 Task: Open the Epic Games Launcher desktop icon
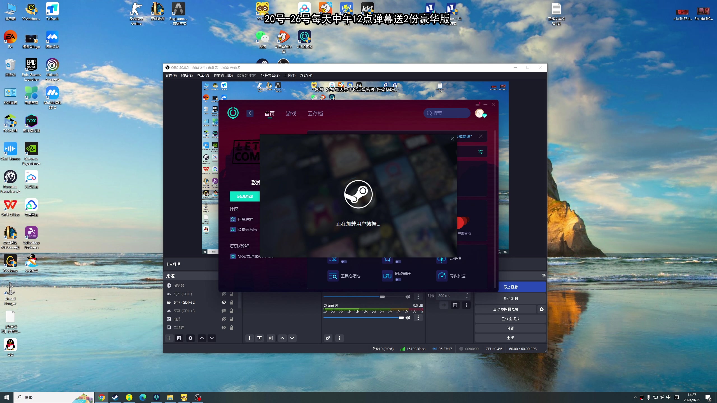pyautogui.click(x=31, y=70)
